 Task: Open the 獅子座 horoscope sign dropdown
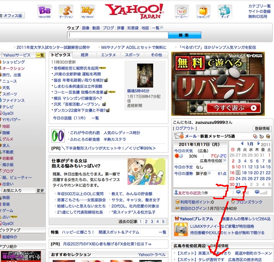(209, 173)
